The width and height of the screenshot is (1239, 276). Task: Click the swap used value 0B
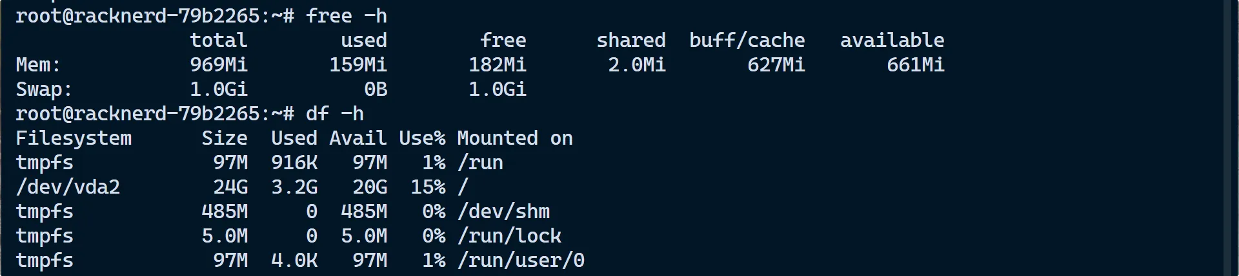point(376,89)
